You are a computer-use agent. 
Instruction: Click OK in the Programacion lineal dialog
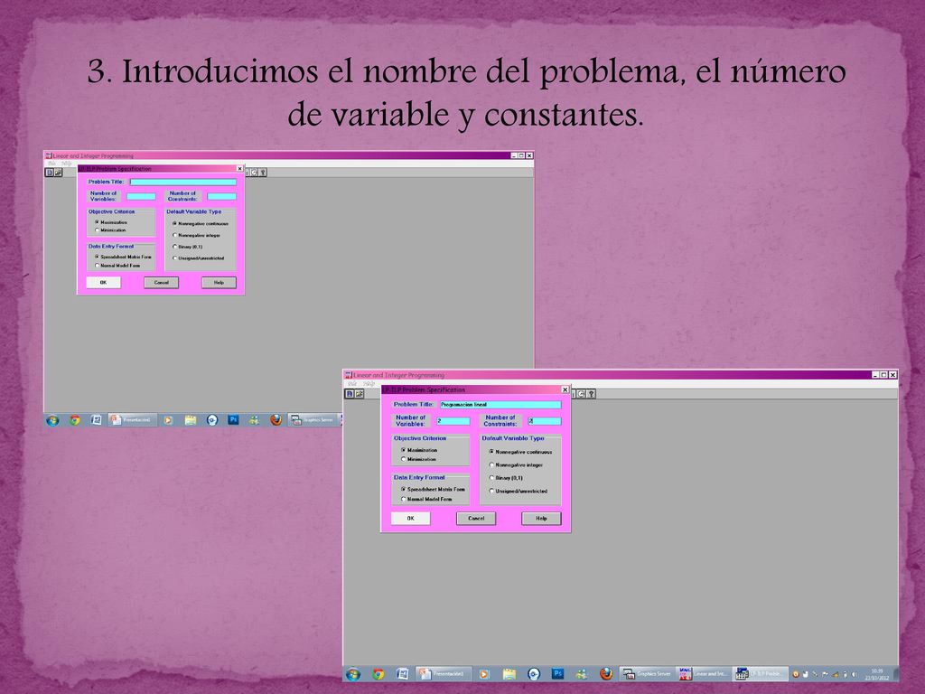411,518
